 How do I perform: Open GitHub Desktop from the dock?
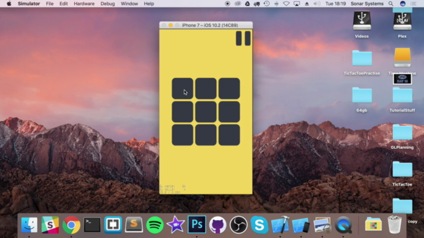click(217, 225)
